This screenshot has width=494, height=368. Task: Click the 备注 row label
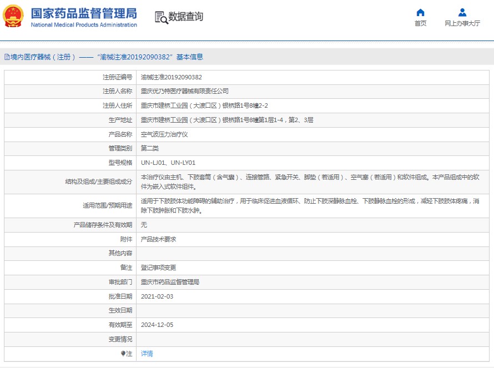(126, 268)
